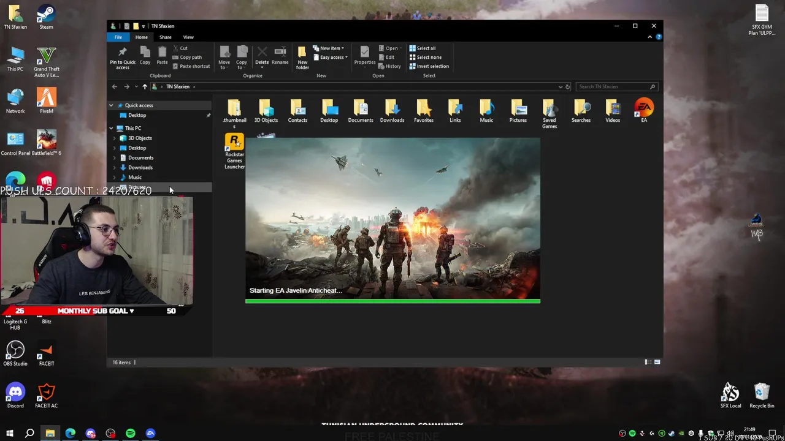785x441 pixels.
Task: Click Invert selection in the ribbon
Action: click(429, 66)
